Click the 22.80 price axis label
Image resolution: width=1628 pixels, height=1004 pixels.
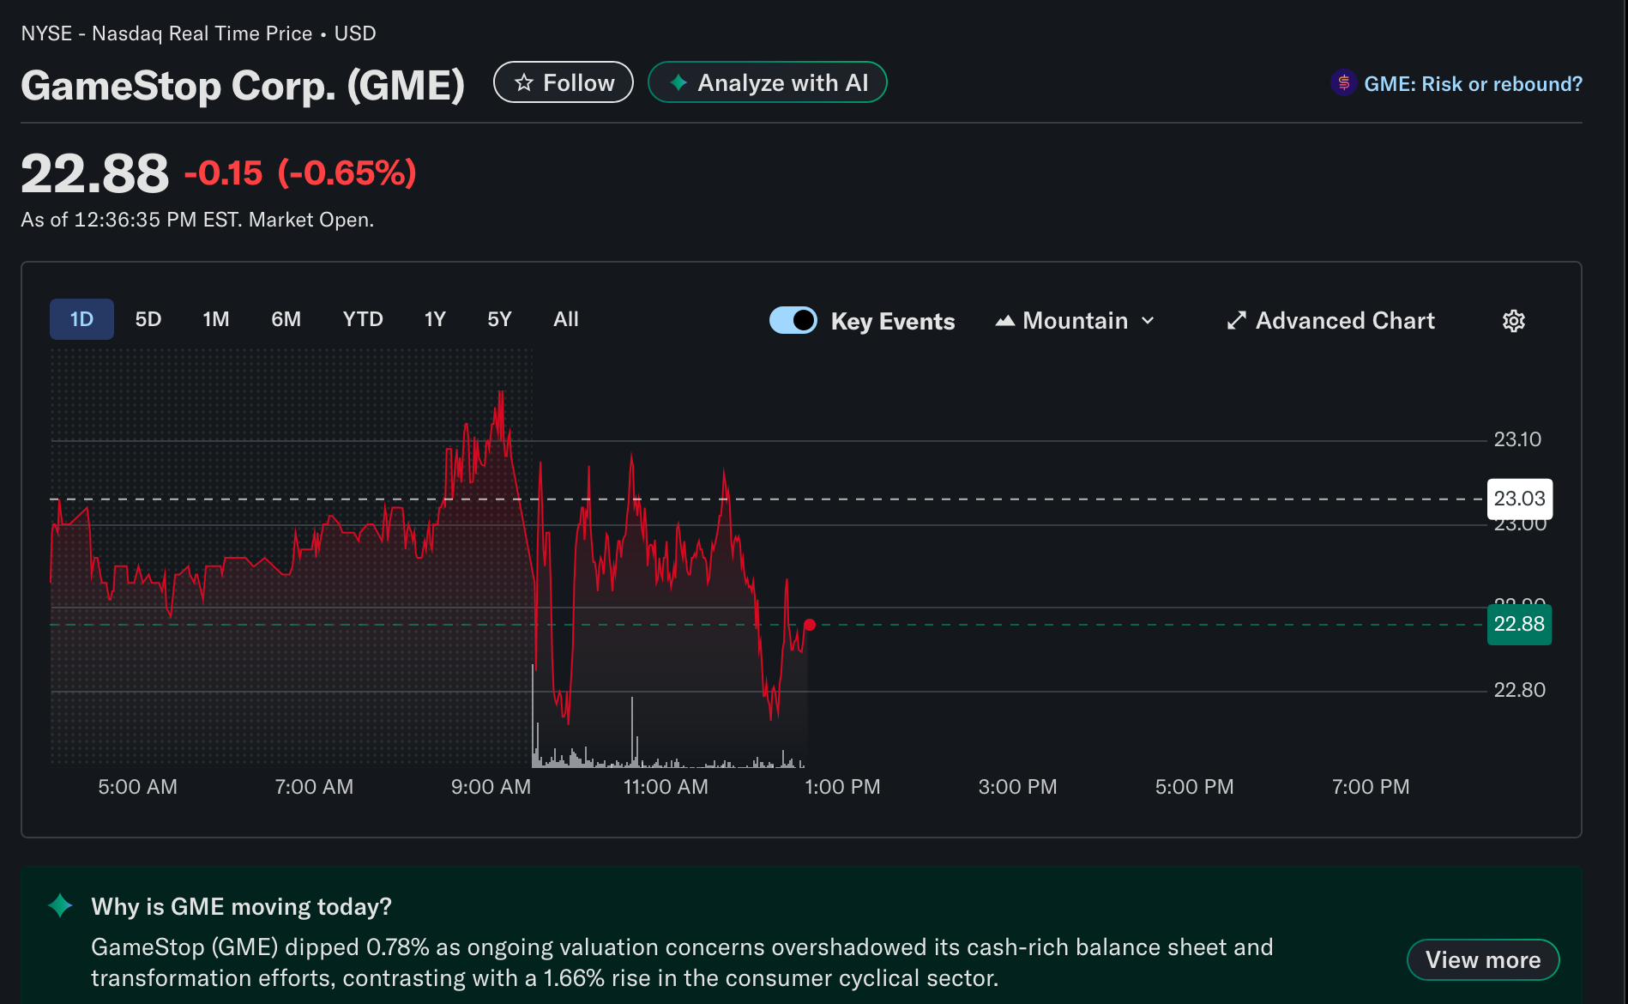click(x=1519, y=690)
